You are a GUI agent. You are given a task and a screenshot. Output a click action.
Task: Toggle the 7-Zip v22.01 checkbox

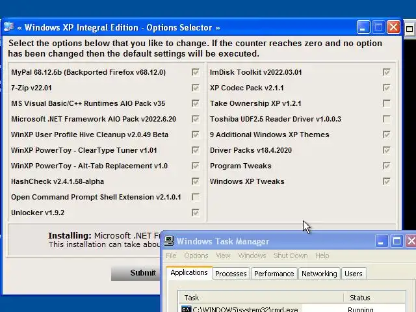click(x=196, y=88)
